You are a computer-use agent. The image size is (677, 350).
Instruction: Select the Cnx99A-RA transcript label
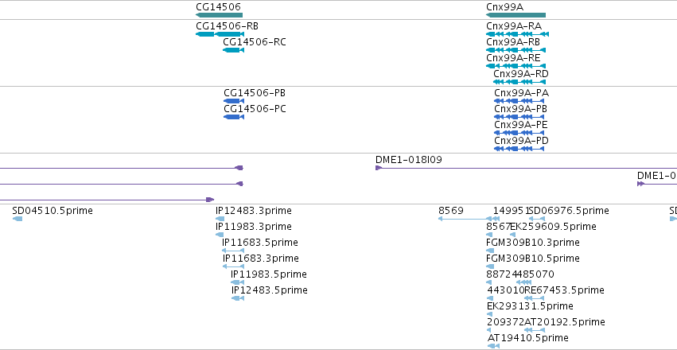[x=514, y=26]
